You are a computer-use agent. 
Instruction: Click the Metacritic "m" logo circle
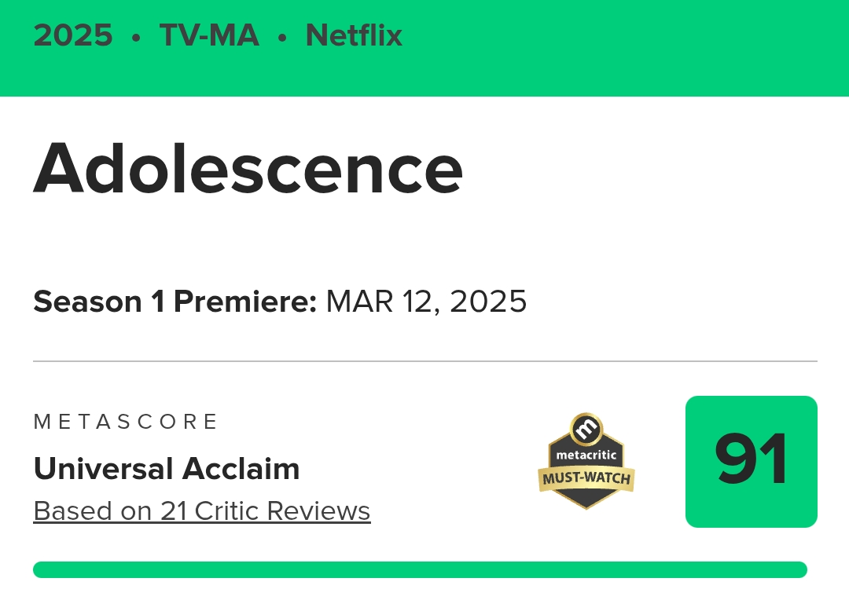[586, 429]
